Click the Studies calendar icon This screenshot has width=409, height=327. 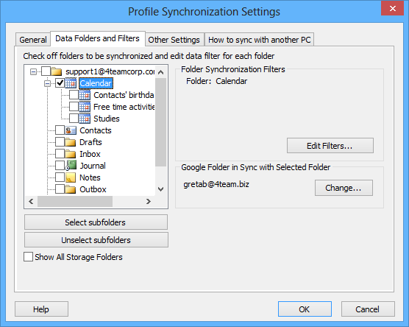pyautogui.click(x=85, y=119)
